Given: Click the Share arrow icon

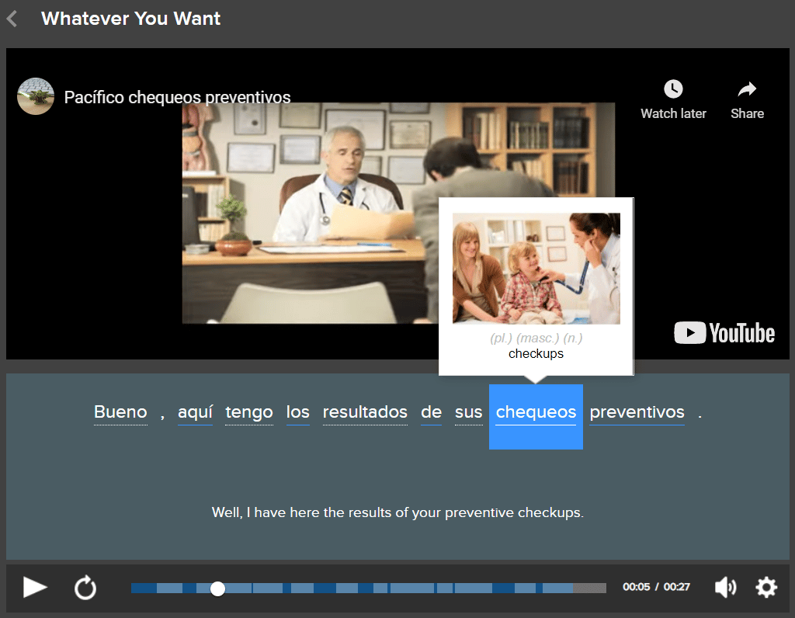Looking at the screenshot, I should pos(747,89).
